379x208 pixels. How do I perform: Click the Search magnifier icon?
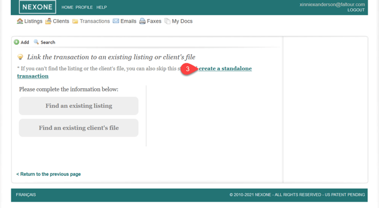(36, 42)
